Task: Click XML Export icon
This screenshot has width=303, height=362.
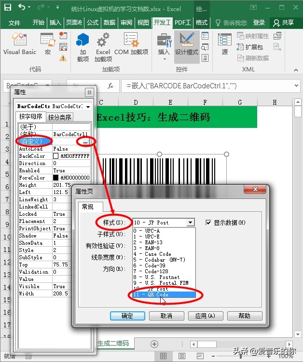Action: point(277,47)
